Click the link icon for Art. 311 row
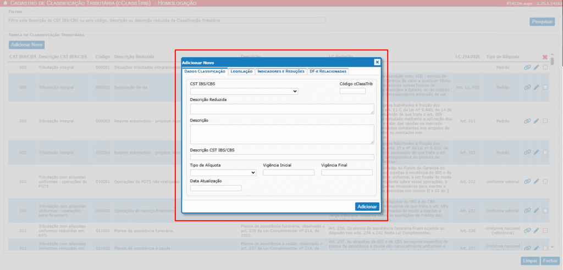This screenshot has width=563, height=270. 527,121
